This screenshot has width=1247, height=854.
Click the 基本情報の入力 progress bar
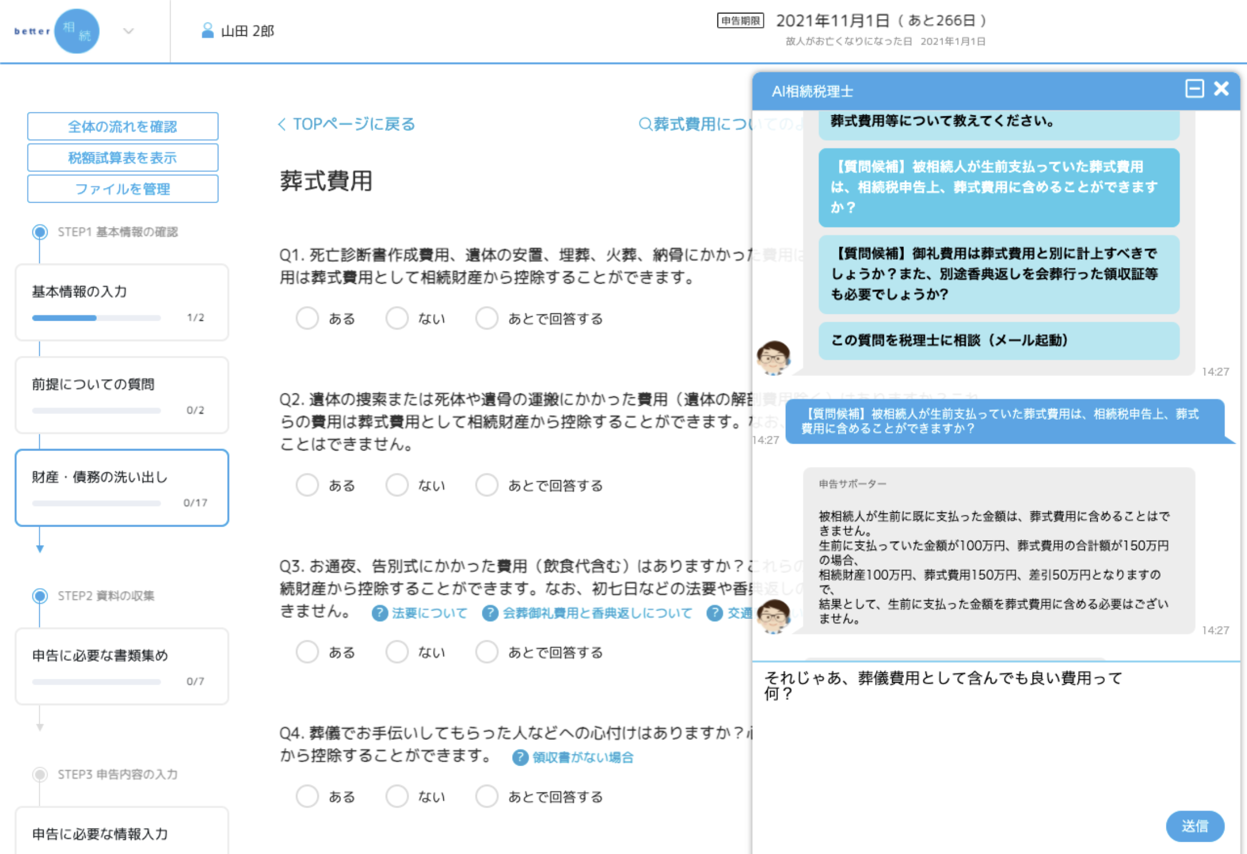click(x=96, y=317)
